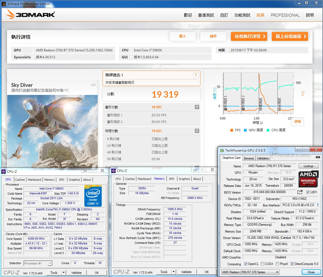323x277 pixels.
Task: Click the Intel Core i7 logo in CPU-Z
Action: click(x=93, y=195)
